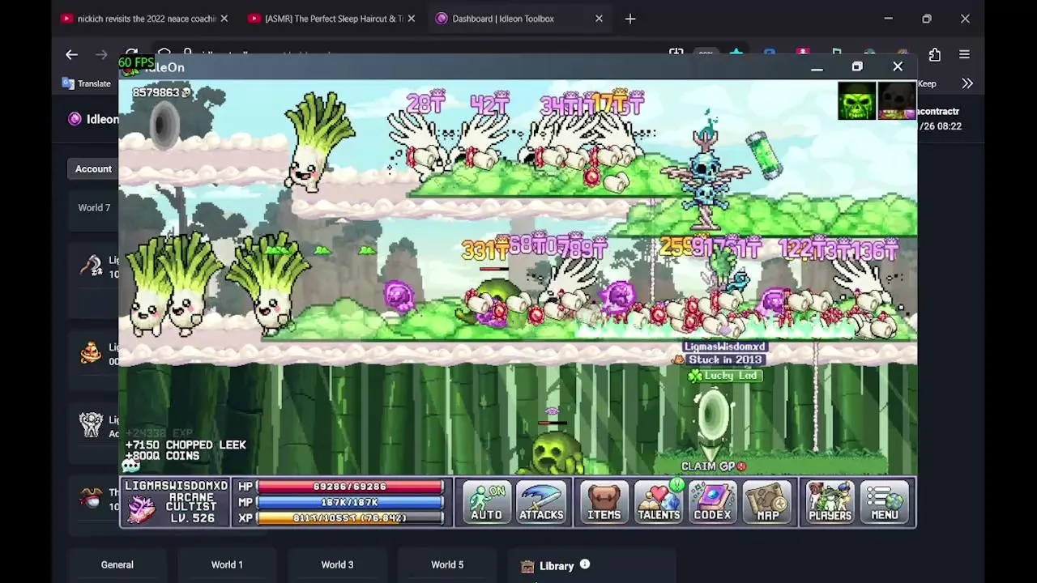Restore the IdleOn game window size

pyautogui.click(x=857, y=67)
